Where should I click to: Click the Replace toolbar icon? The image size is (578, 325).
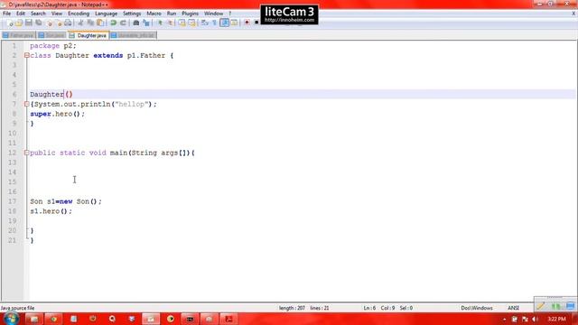[146, 23]
